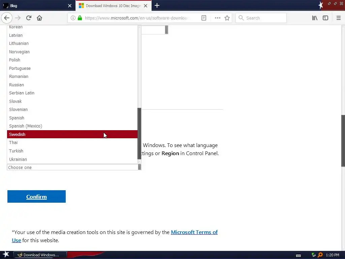Click the edition dropdown arrow above list

(166, 30)
